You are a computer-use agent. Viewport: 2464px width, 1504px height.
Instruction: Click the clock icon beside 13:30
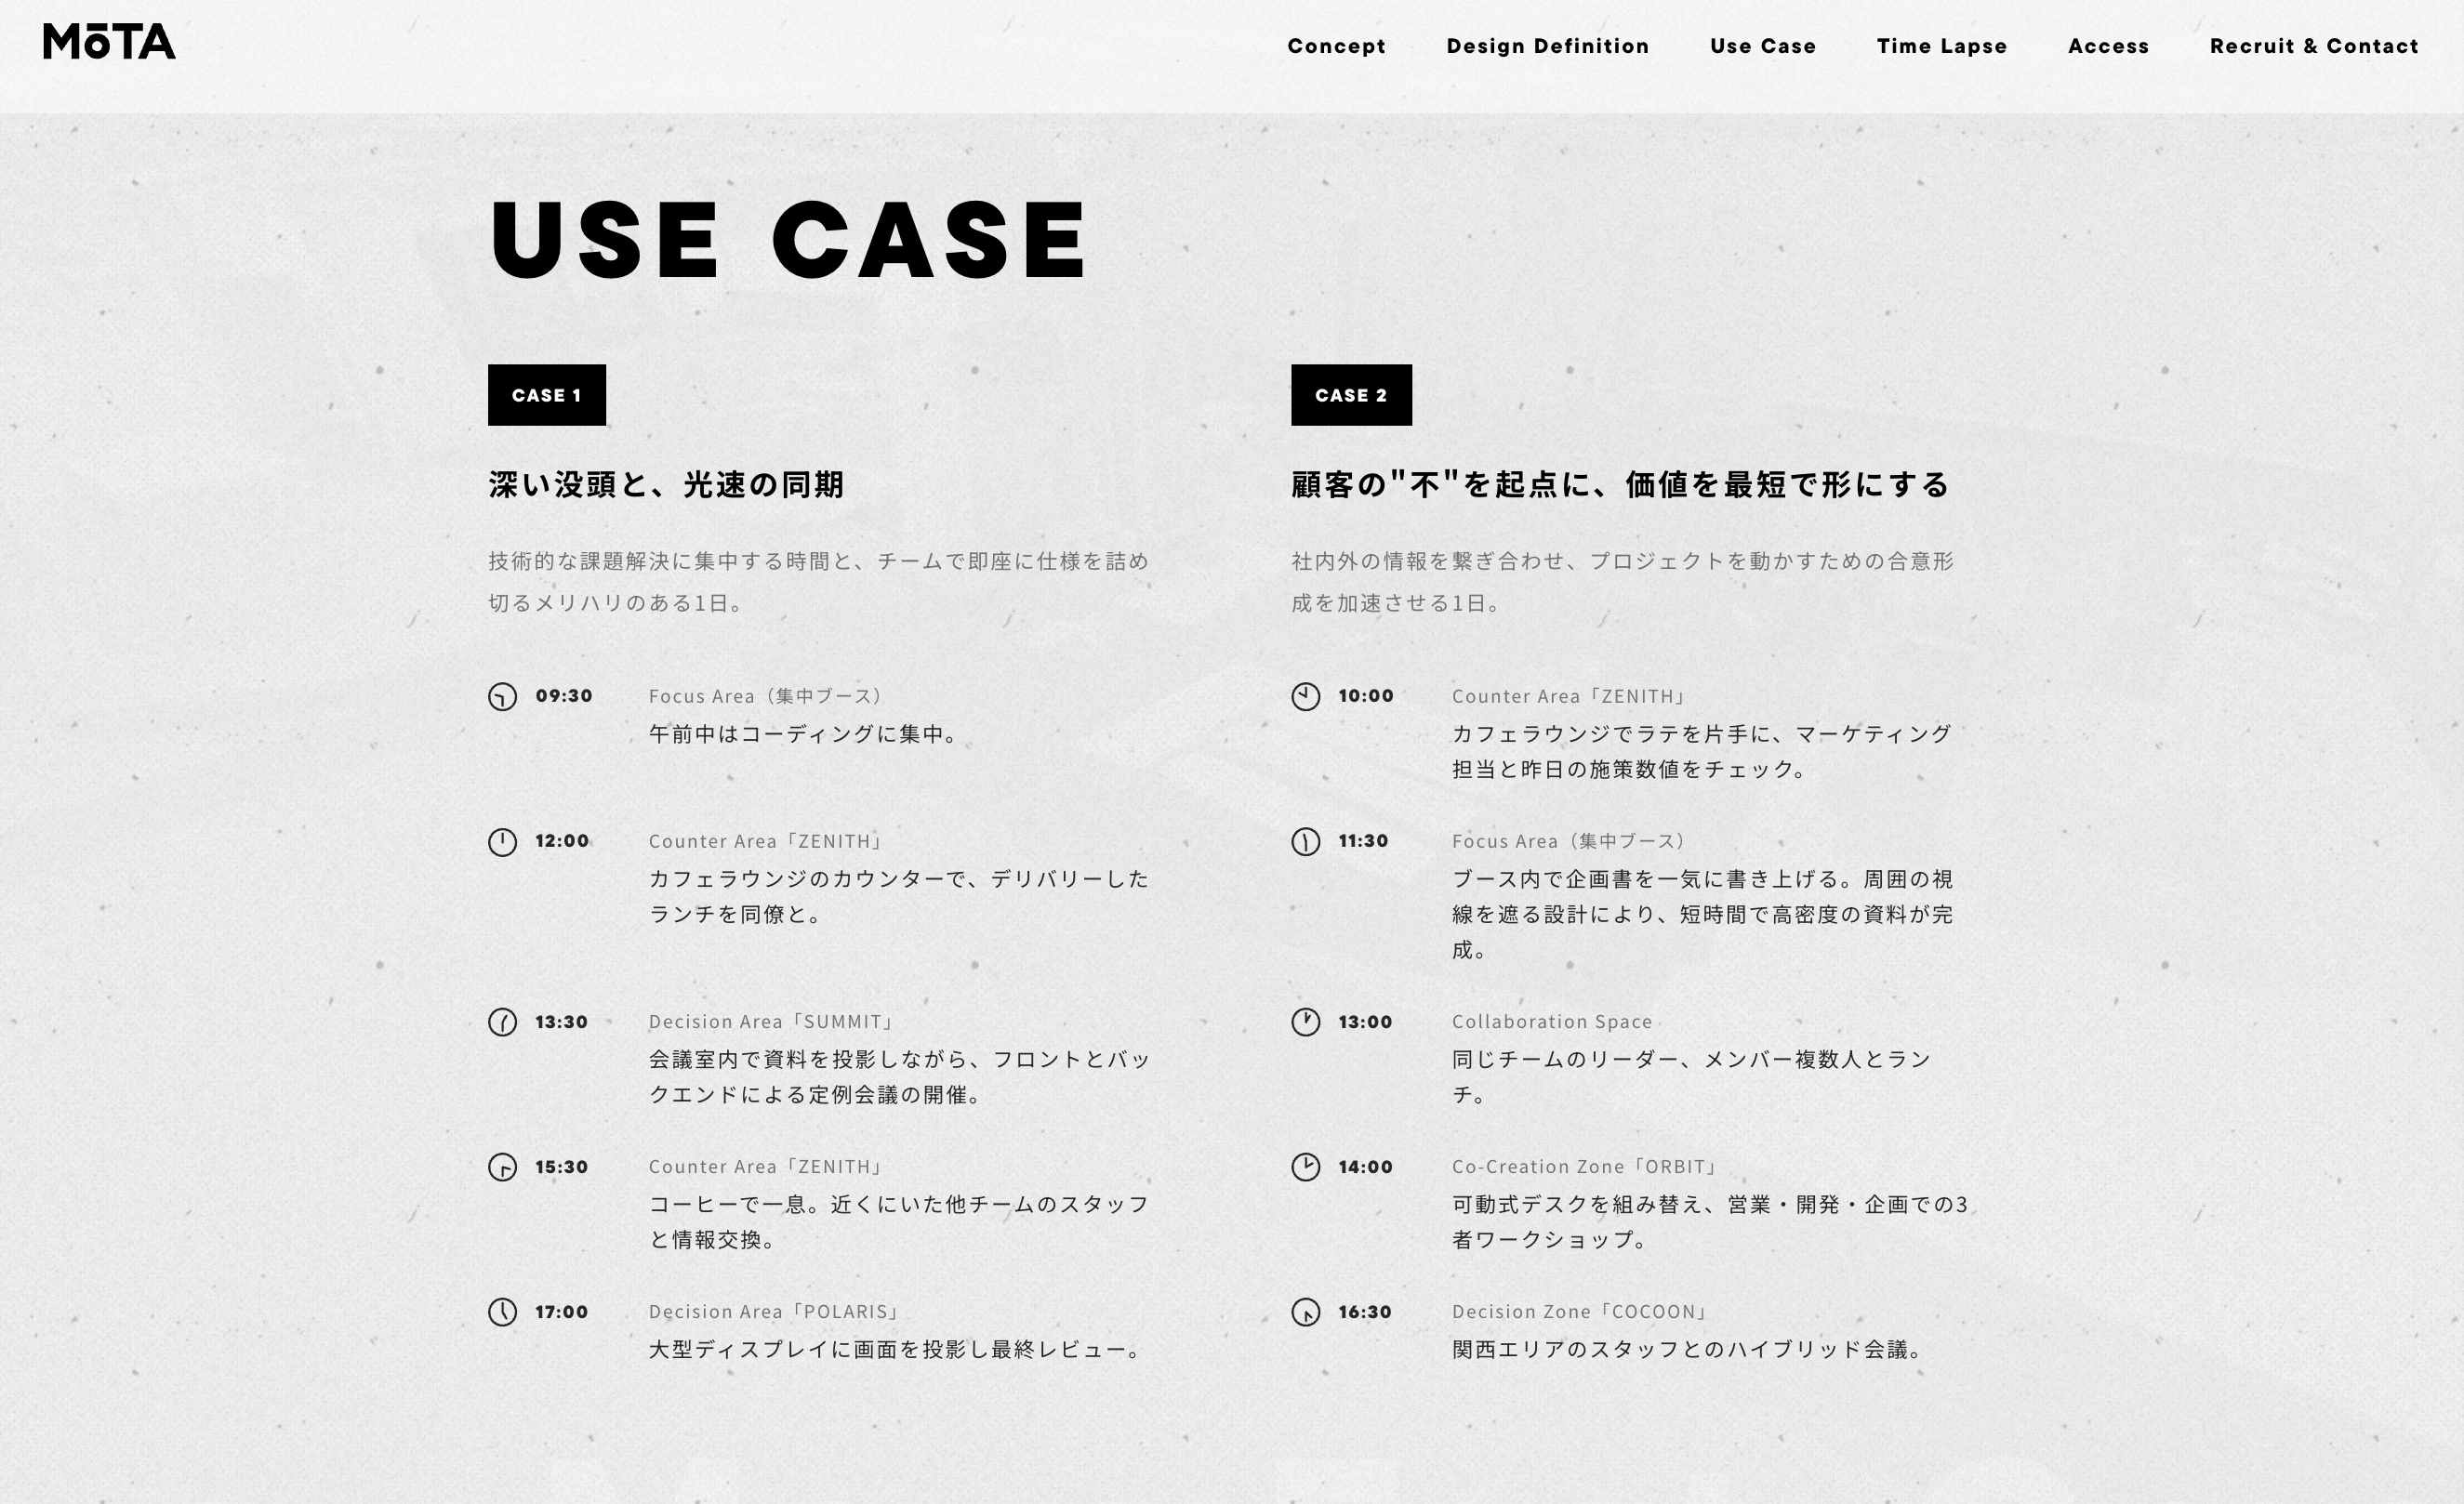pyautogui.click(x=502, y=1022)
